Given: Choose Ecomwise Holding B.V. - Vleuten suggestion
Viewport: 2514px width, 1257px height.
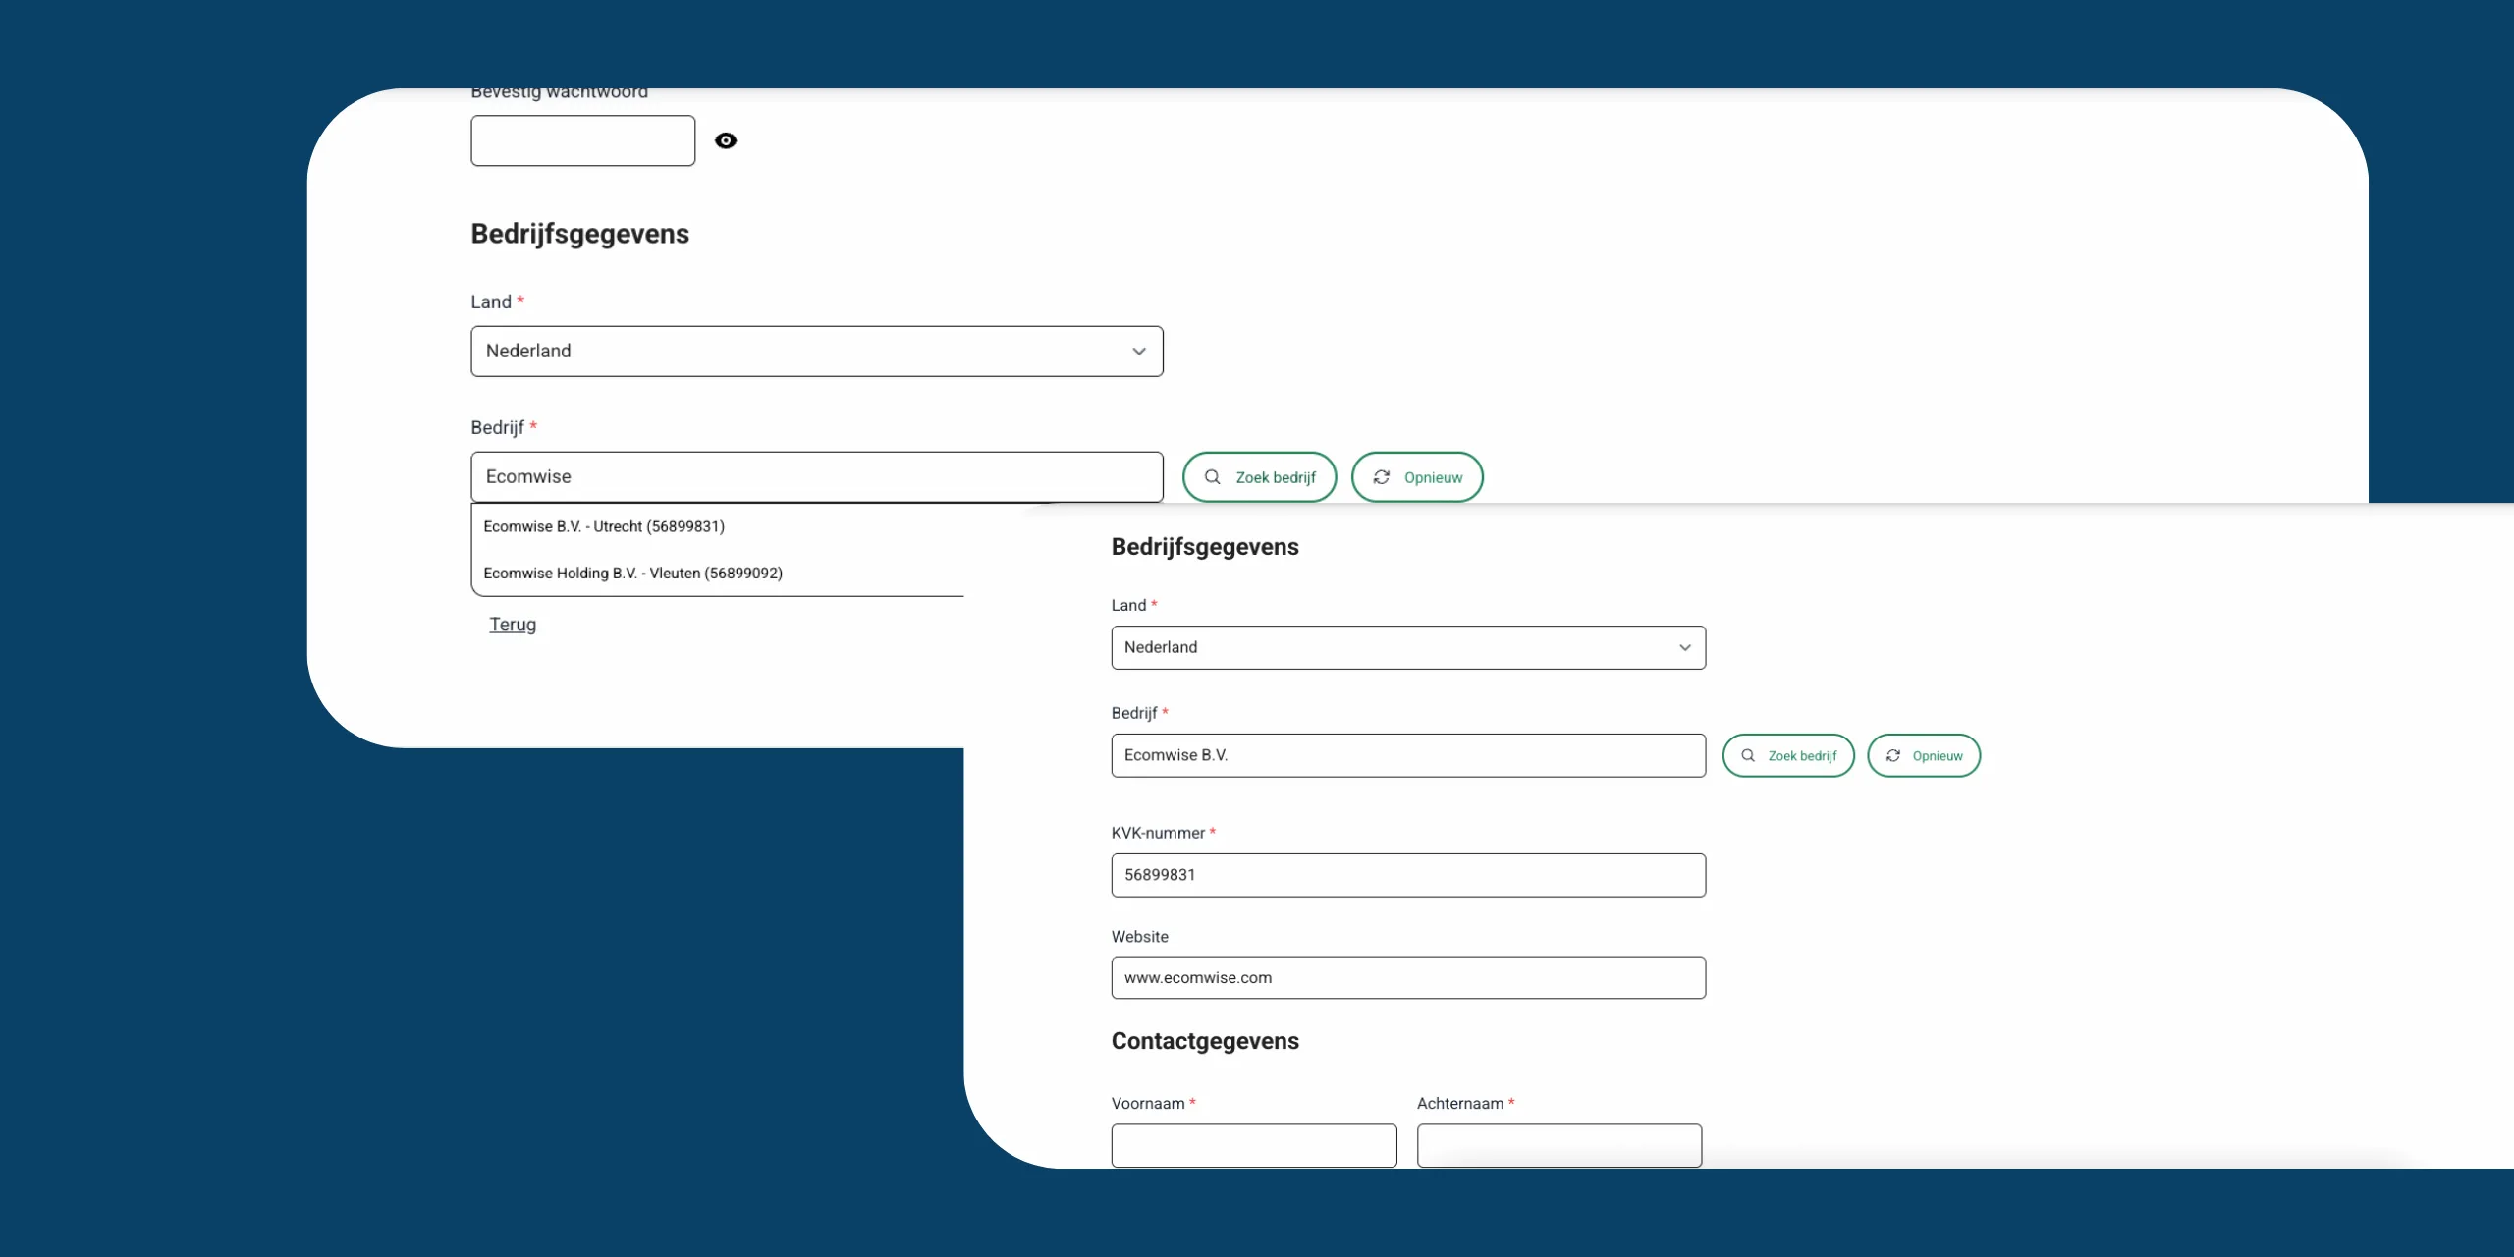Looking at the screenshot, I should click(x=632, y=573).
